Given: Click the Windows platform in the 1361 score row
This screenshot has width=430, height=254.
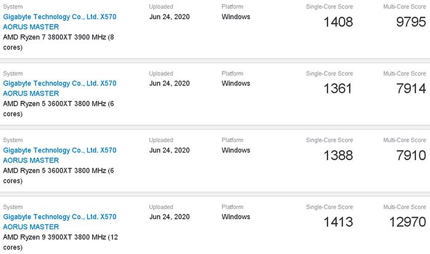Looking at the screenshot, I should point(236,84).
